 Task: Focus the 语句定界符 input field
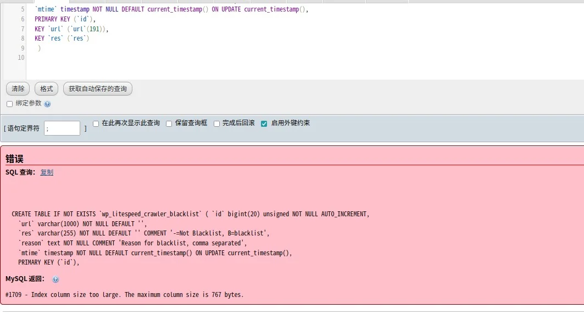(62, 128)
